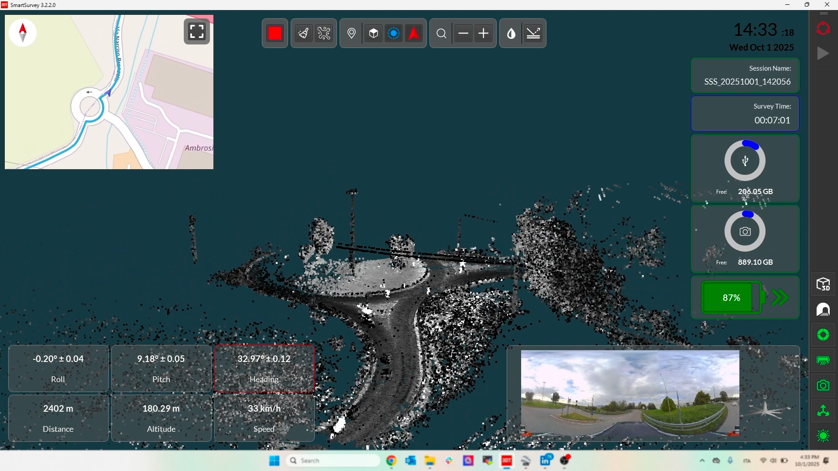Open the panoramic camera preview thumbnail
The width and height of the screenshot is (838, 471).
(630, 393)
